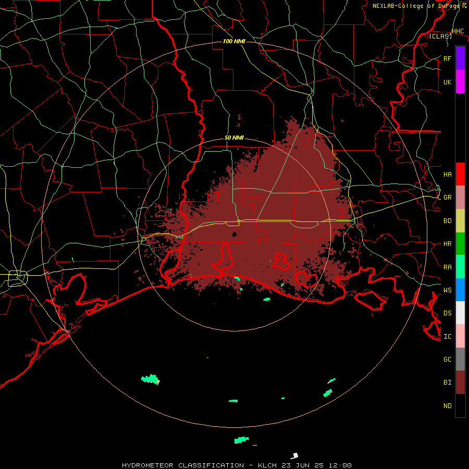Select the red HA hail color swatch
Image resolution: width=469 pixels, height=469 pixels.
(x=460, y=174)
